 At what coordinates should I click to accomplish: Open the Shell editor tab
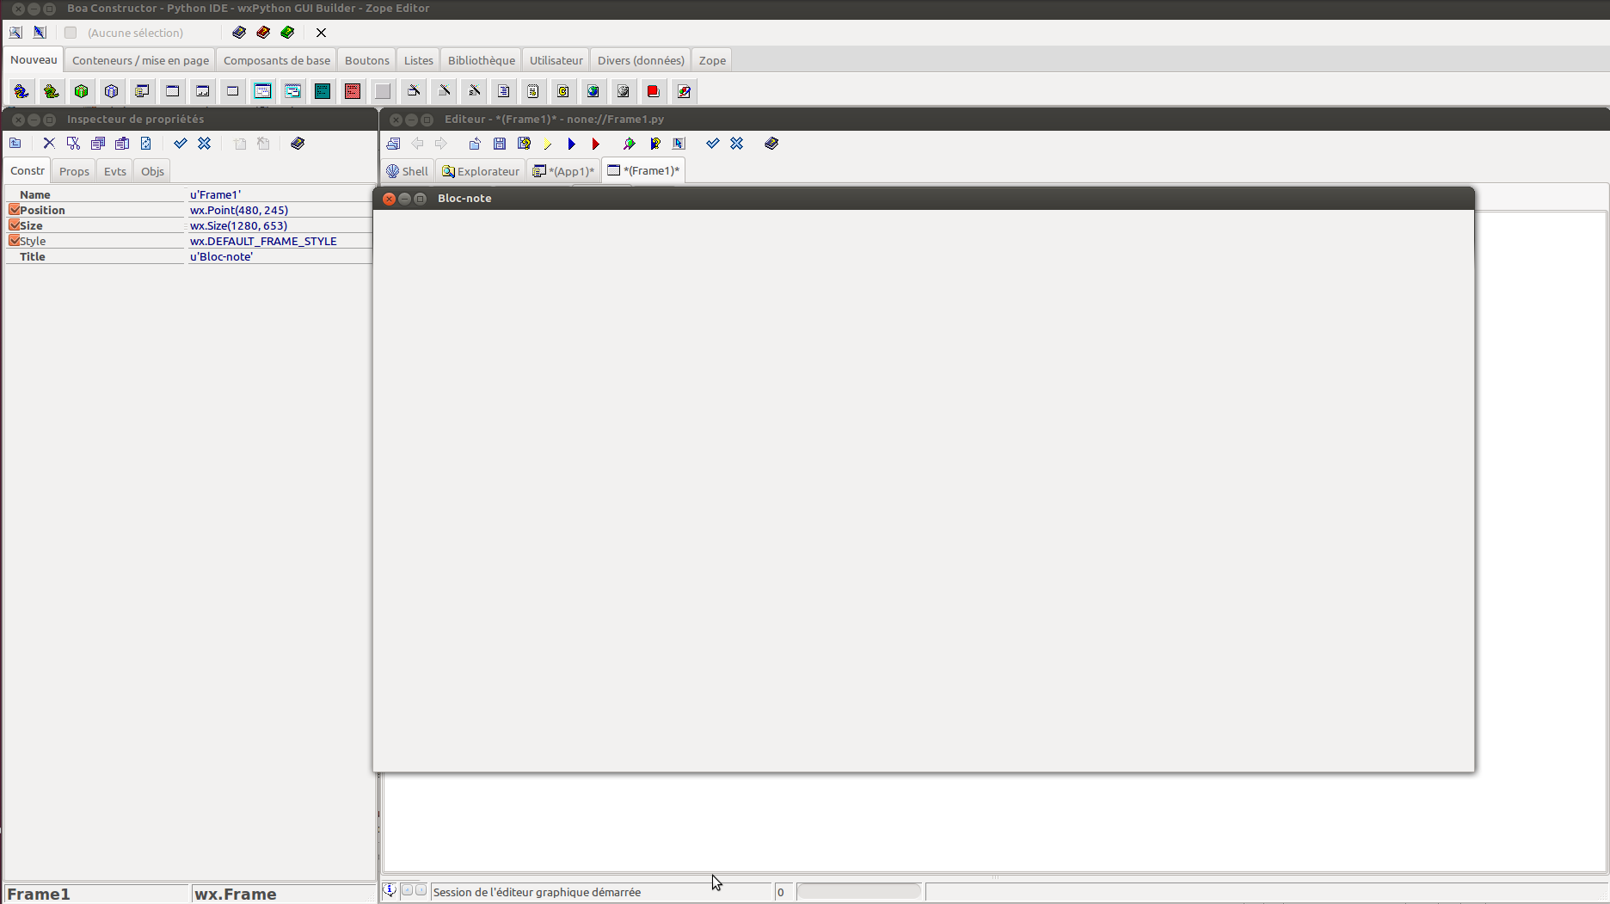coord(407,171)
